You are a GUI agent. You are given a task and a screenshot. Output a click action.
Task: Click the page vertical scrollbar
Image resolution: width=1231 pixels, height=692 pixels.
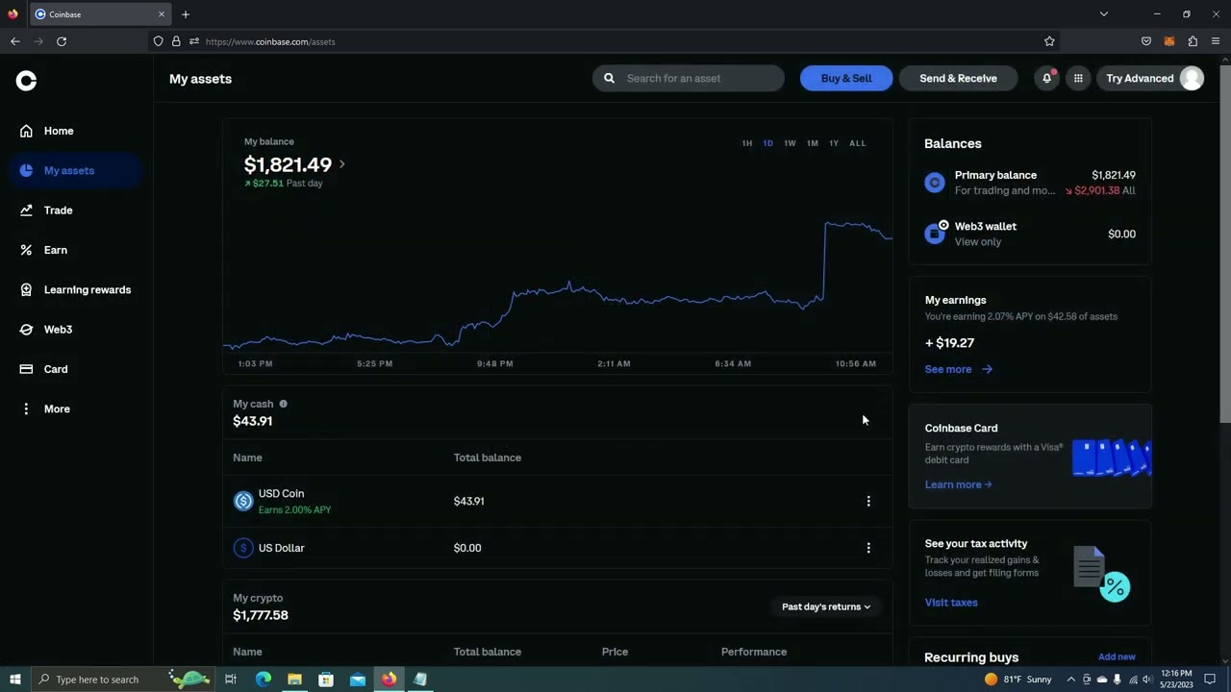(1224, 243)
